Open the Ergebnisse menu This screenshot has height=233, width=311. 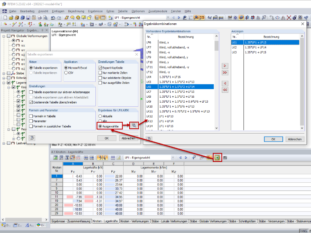[x=95, y=11]
